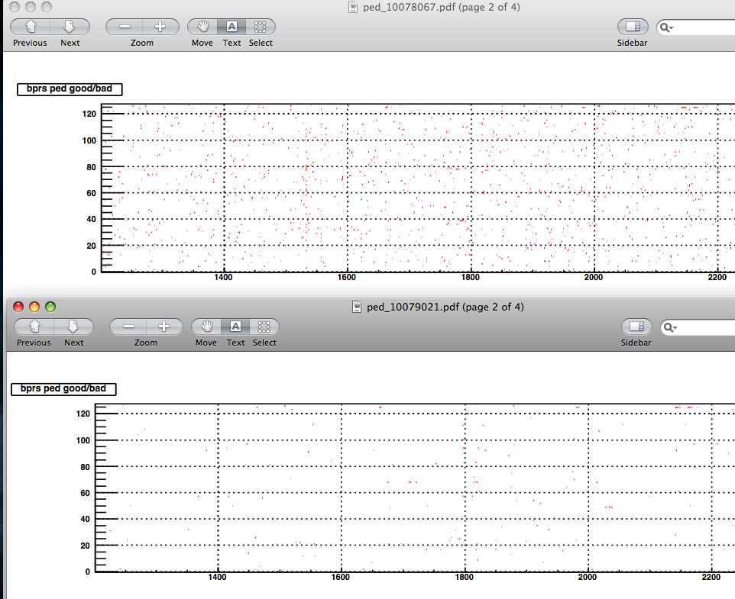Viewport: 735px width, 599px height.
Task: Click y-axis label 120 in upper plot
Action: 89,114
